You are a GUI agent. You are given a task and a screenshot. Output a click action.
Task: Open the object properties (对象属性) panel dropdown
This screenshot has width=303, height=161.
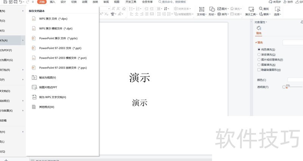267,22
